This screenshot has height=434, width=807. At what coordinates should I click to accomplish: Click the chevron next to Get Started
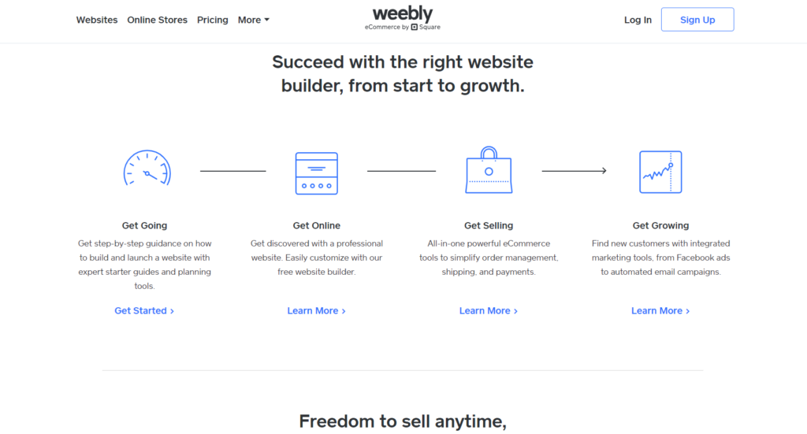click(172, 311)
